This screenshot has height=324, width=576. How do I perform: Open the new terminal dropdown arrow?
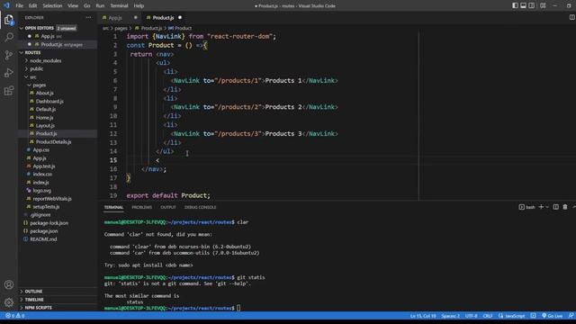[547, 207]
